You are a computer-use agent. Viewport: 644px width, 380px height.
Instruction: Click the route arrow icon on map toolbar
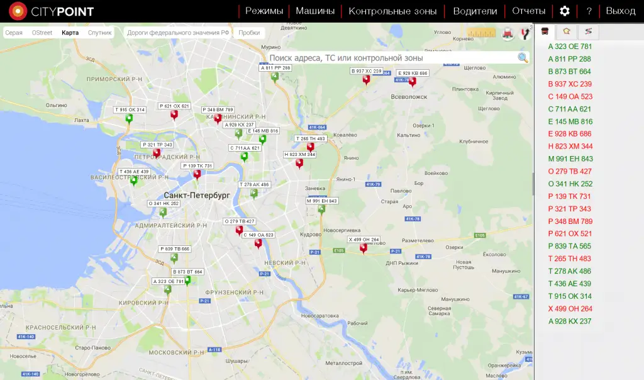526,33
